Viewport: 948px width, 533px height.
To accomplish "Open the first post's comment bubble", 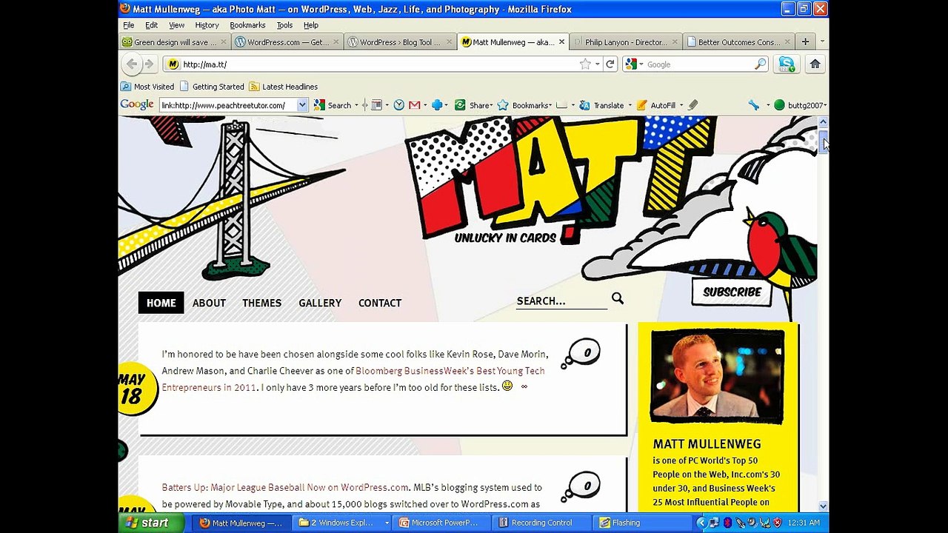I will [581, 353].
